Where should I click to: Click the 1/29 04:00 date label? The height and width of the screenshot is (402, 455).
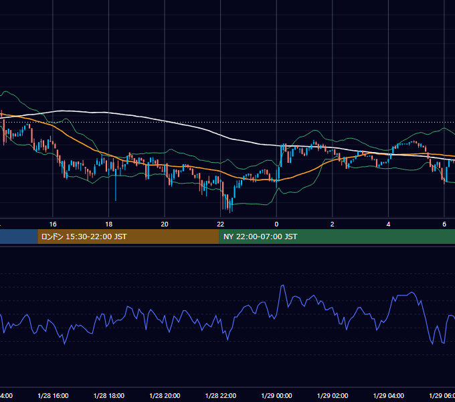coord(389,395)
